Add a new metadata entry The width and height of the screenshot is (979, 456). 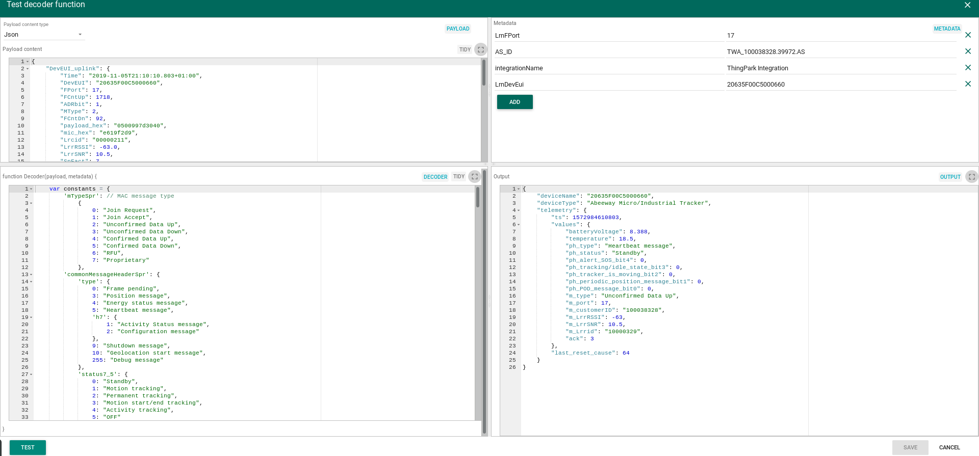(x=515, y=102)
